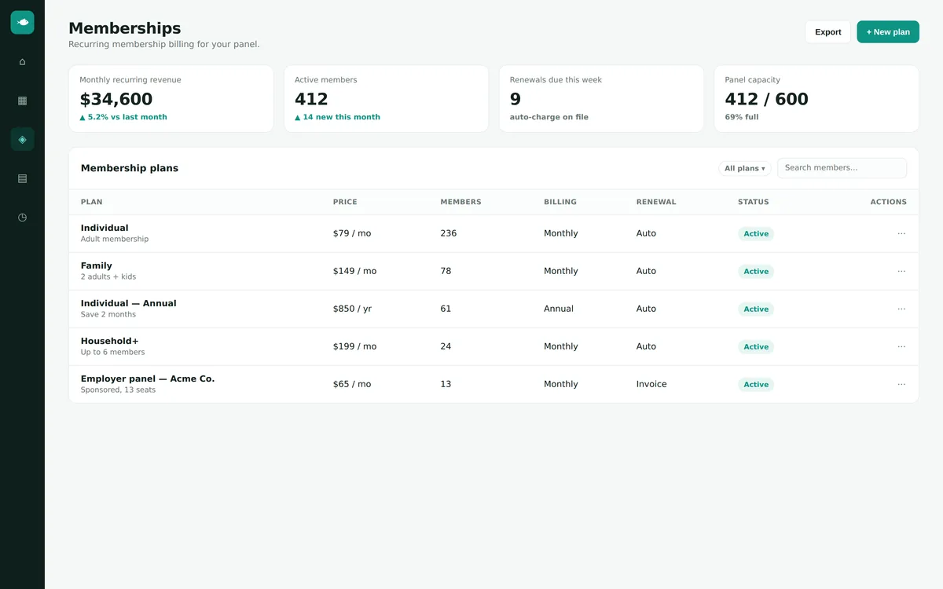Click the 13 members count

point(446,384)
